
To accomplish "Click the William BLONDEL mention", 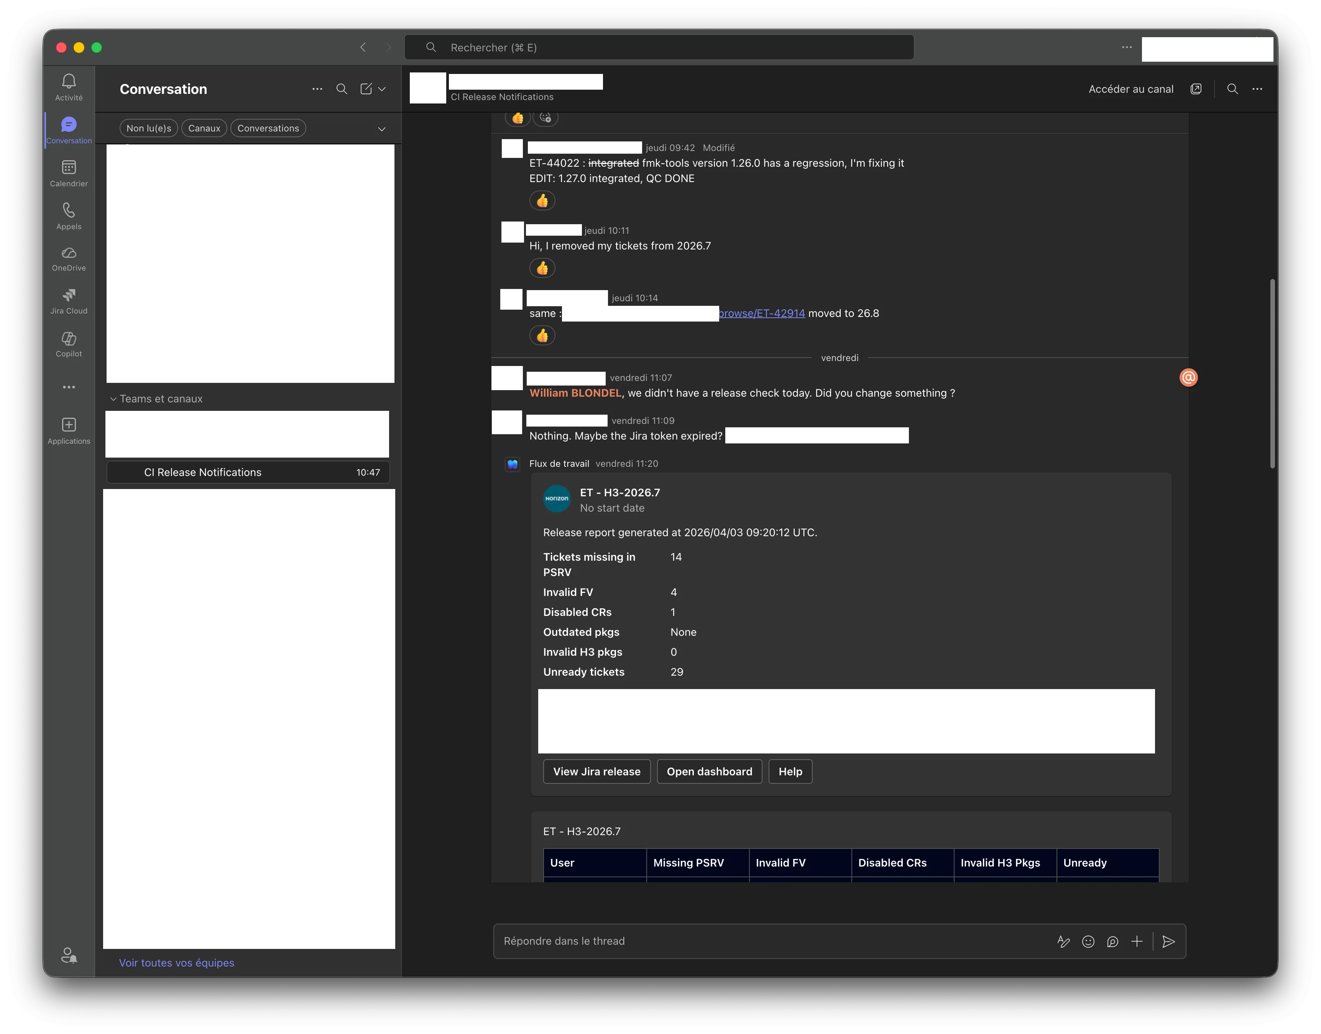I will pyautogui.click(x=576, y=393).
